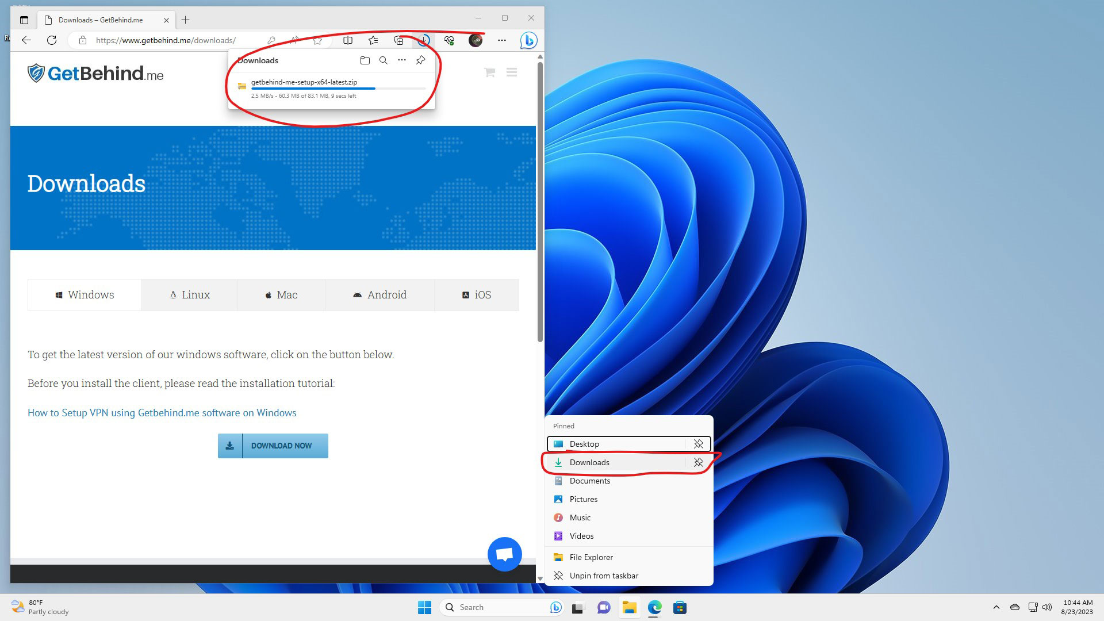Open Microsoft Store from taskbar
Image resolution: width=1104 pixels, height=621 pixels.
tap(680, 607)
